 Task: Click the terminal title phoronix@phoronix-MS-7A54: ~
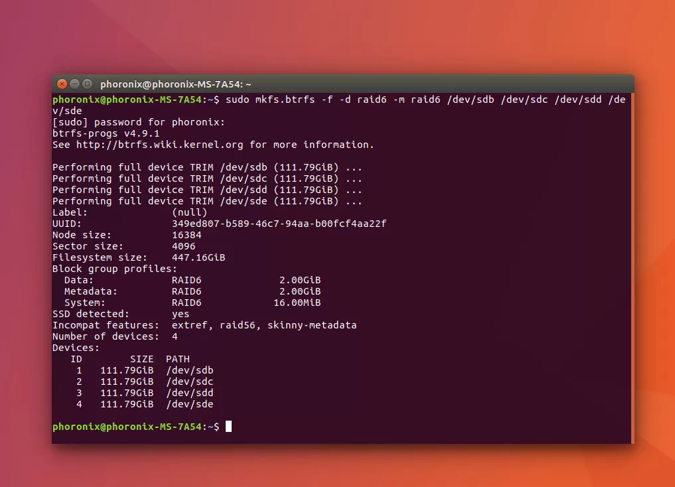[176, 84]
